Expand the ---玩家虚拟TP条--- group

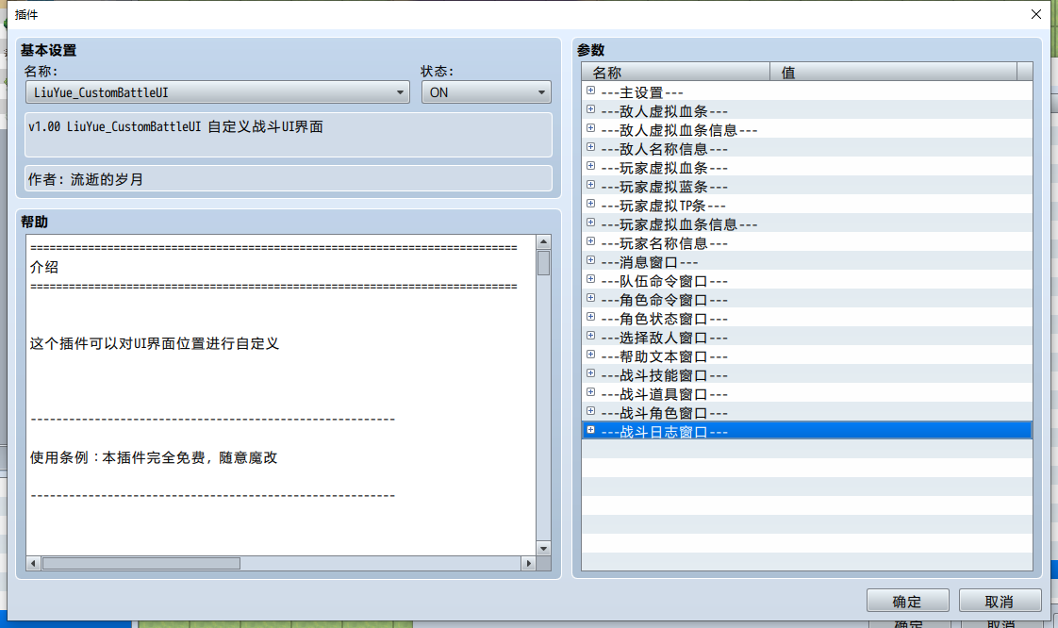click(x=590, y=204)
